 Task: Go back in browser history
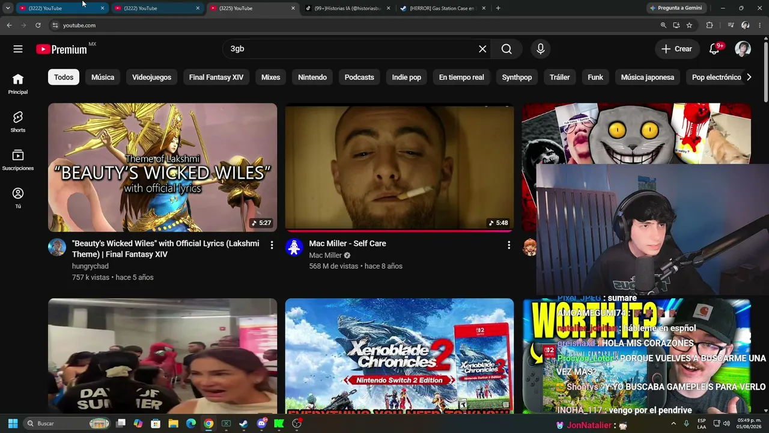pos(9,25)
